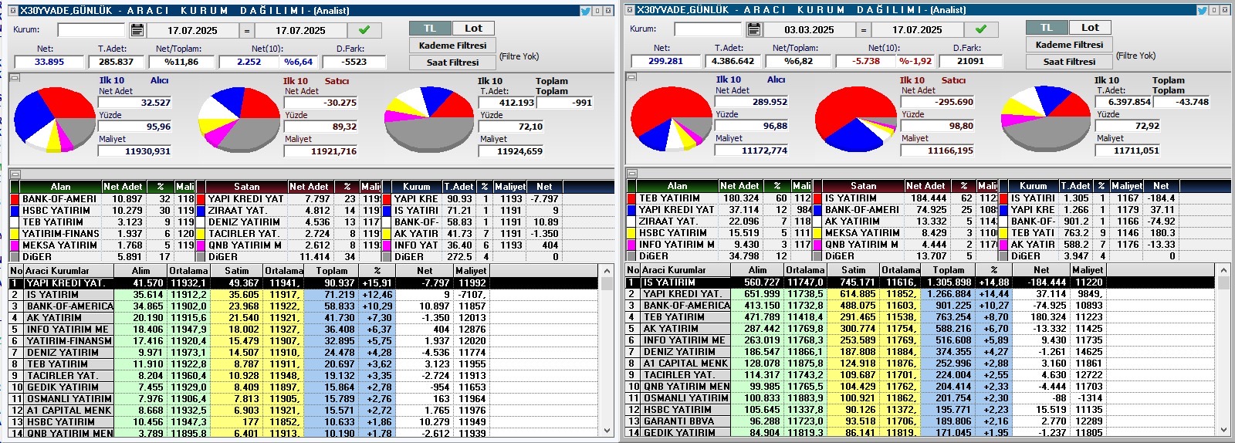Click D.Fark value 21091 in right window
The width and height of the screenshot is (1235, 443).
[x=970, y=61]
